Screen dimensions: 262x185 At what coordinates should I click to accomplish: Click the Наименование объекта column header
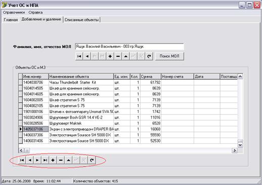coord(81,77)
